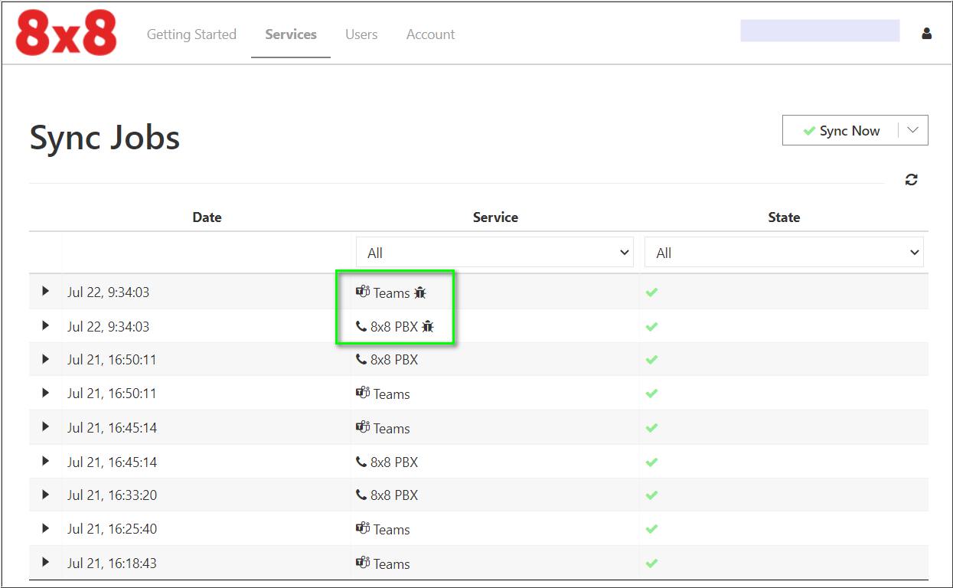Open the user profile icon
Viewport: 953px width, 588px height.
926,34
